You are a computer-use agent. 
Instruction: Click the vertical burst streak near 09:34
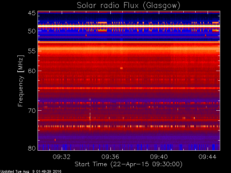coord(90,114)
